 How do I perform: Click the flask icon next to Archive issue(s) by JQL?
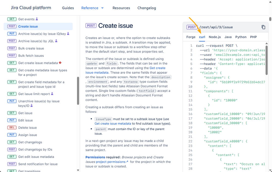(x=56, y=41)
